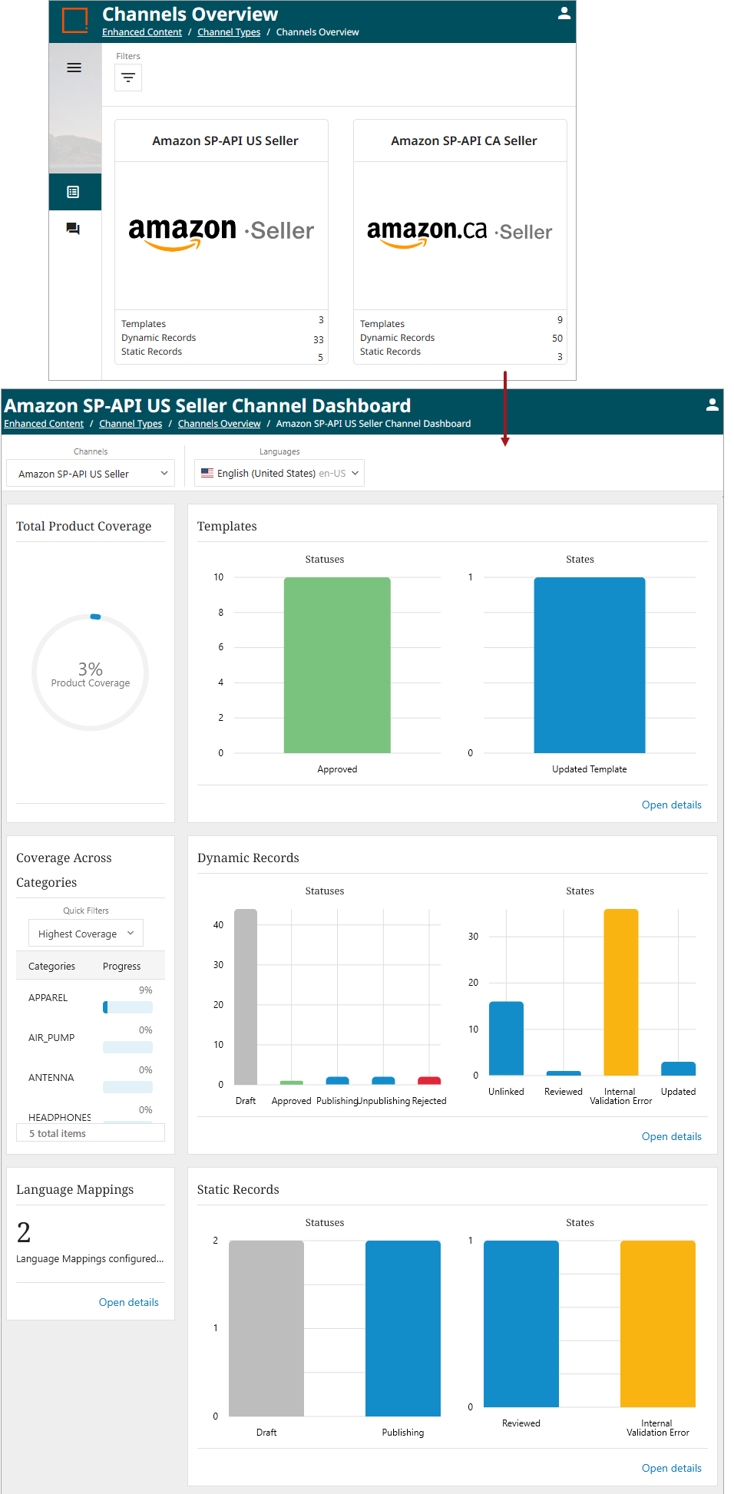Viewport: 734px width, 1494px height.
Task: Click the APPAREL coverage progress bar
Action: (x=127, y=1007)
